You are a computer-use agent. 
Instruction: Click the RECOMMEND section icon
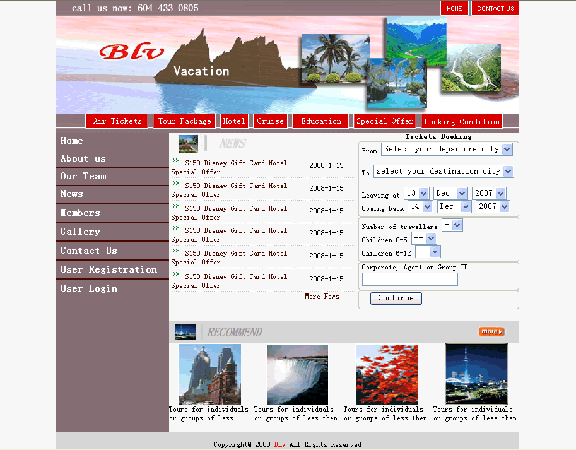tap(185, 332)
